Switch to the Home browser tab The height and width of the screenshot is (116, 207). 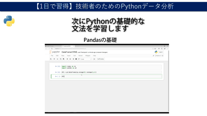(x=55, y=46)
